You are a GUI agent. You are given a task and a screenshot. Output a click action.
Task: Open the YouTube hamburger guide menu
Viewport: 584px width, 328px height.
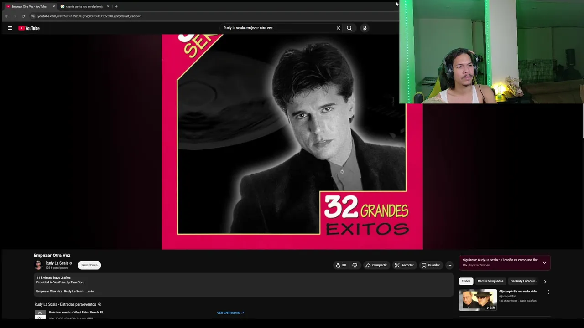(10, 28)
